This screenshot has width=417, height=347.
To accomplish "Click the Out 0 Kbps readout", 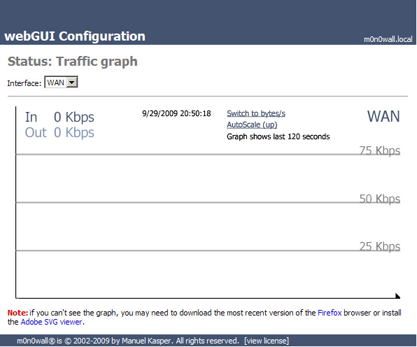I will pos(59,132).
